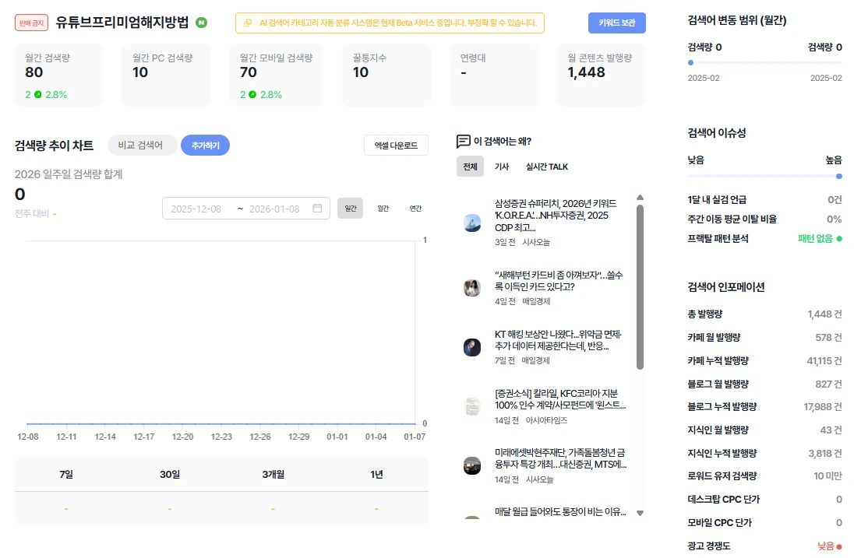Select the 연간 period toggle
The height and width of the screenshot is (558, 861).
click(415, 208)
